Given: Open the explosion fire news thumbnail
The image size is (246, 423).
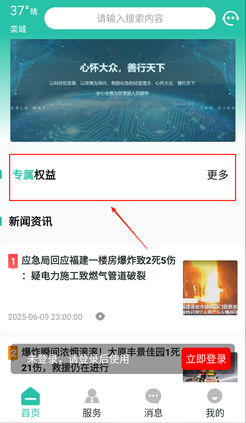Looking at the screenshot, I should pyautogui.click(x=210, y=288).
